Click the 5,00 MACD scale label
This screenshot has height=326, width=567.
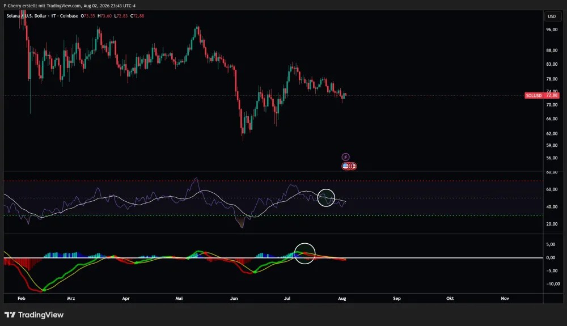551,245
